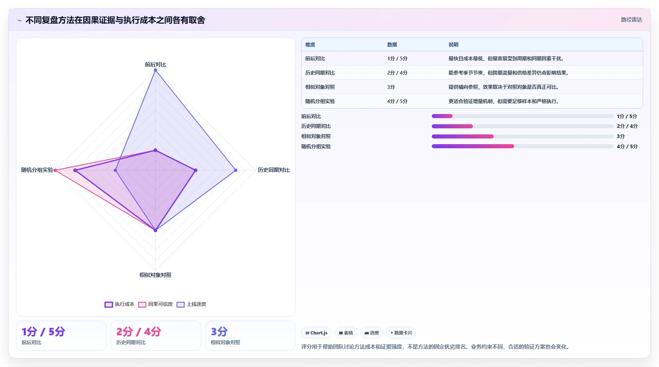Click the 1分 / 5分 table value for 前后对比
659x367 pixels.
397,59
